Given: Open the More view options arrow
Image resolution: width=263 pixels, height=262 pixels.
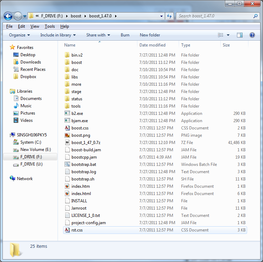Looking at the screenshot, I should (228, 35).
